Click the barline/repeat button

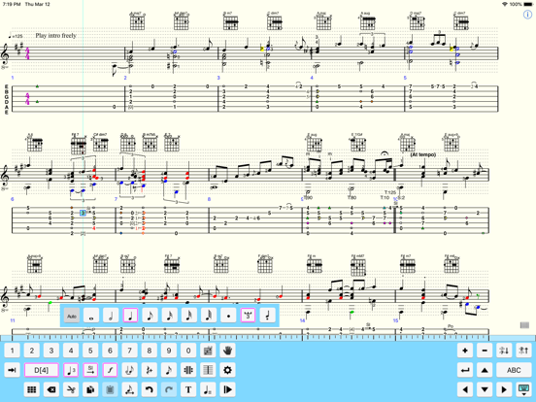pos(188,370)
